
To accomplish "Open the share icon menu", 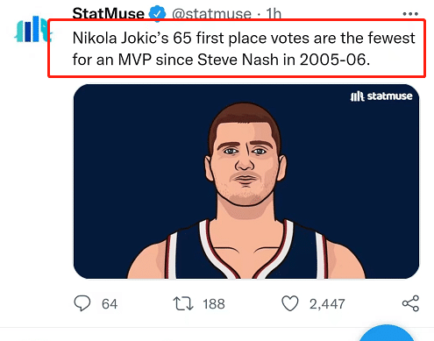I will 410,303.
